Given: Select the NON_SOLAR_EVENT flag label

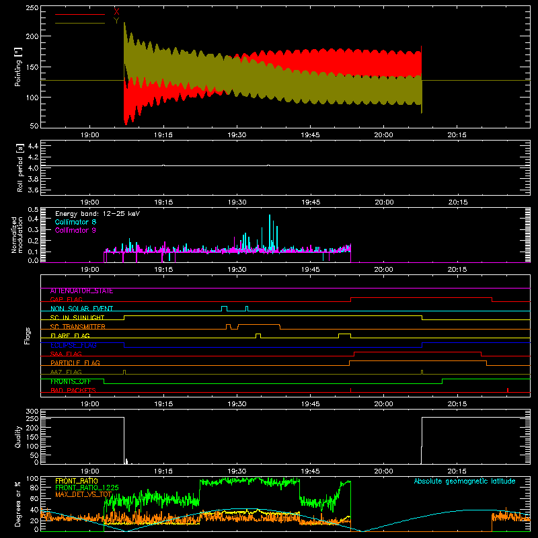Looking at the screenshot, I should (x=81, y=309).
